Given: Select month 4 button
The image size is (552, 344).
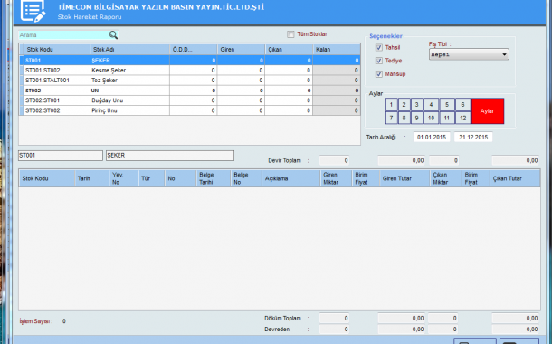Looking at the screenshot, I should pyautogui.click(x=431, y=105).
